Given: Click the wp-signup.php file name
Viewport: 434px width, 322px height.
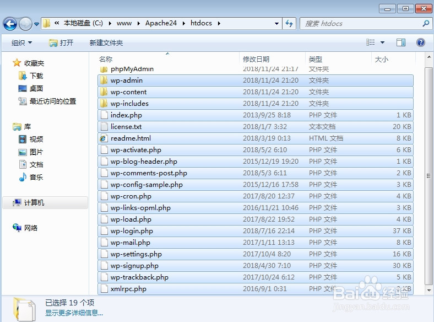Looking at the screenshot, I should [134, 266].
